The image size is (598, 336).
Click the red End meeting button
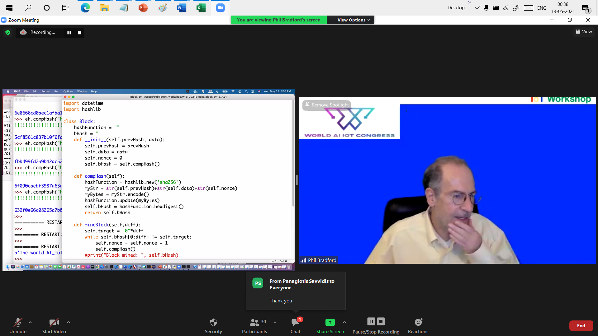581,325
